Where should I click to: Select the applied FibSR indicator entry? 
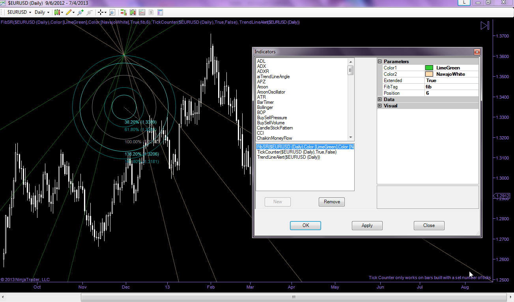click(x=305, y=147)
